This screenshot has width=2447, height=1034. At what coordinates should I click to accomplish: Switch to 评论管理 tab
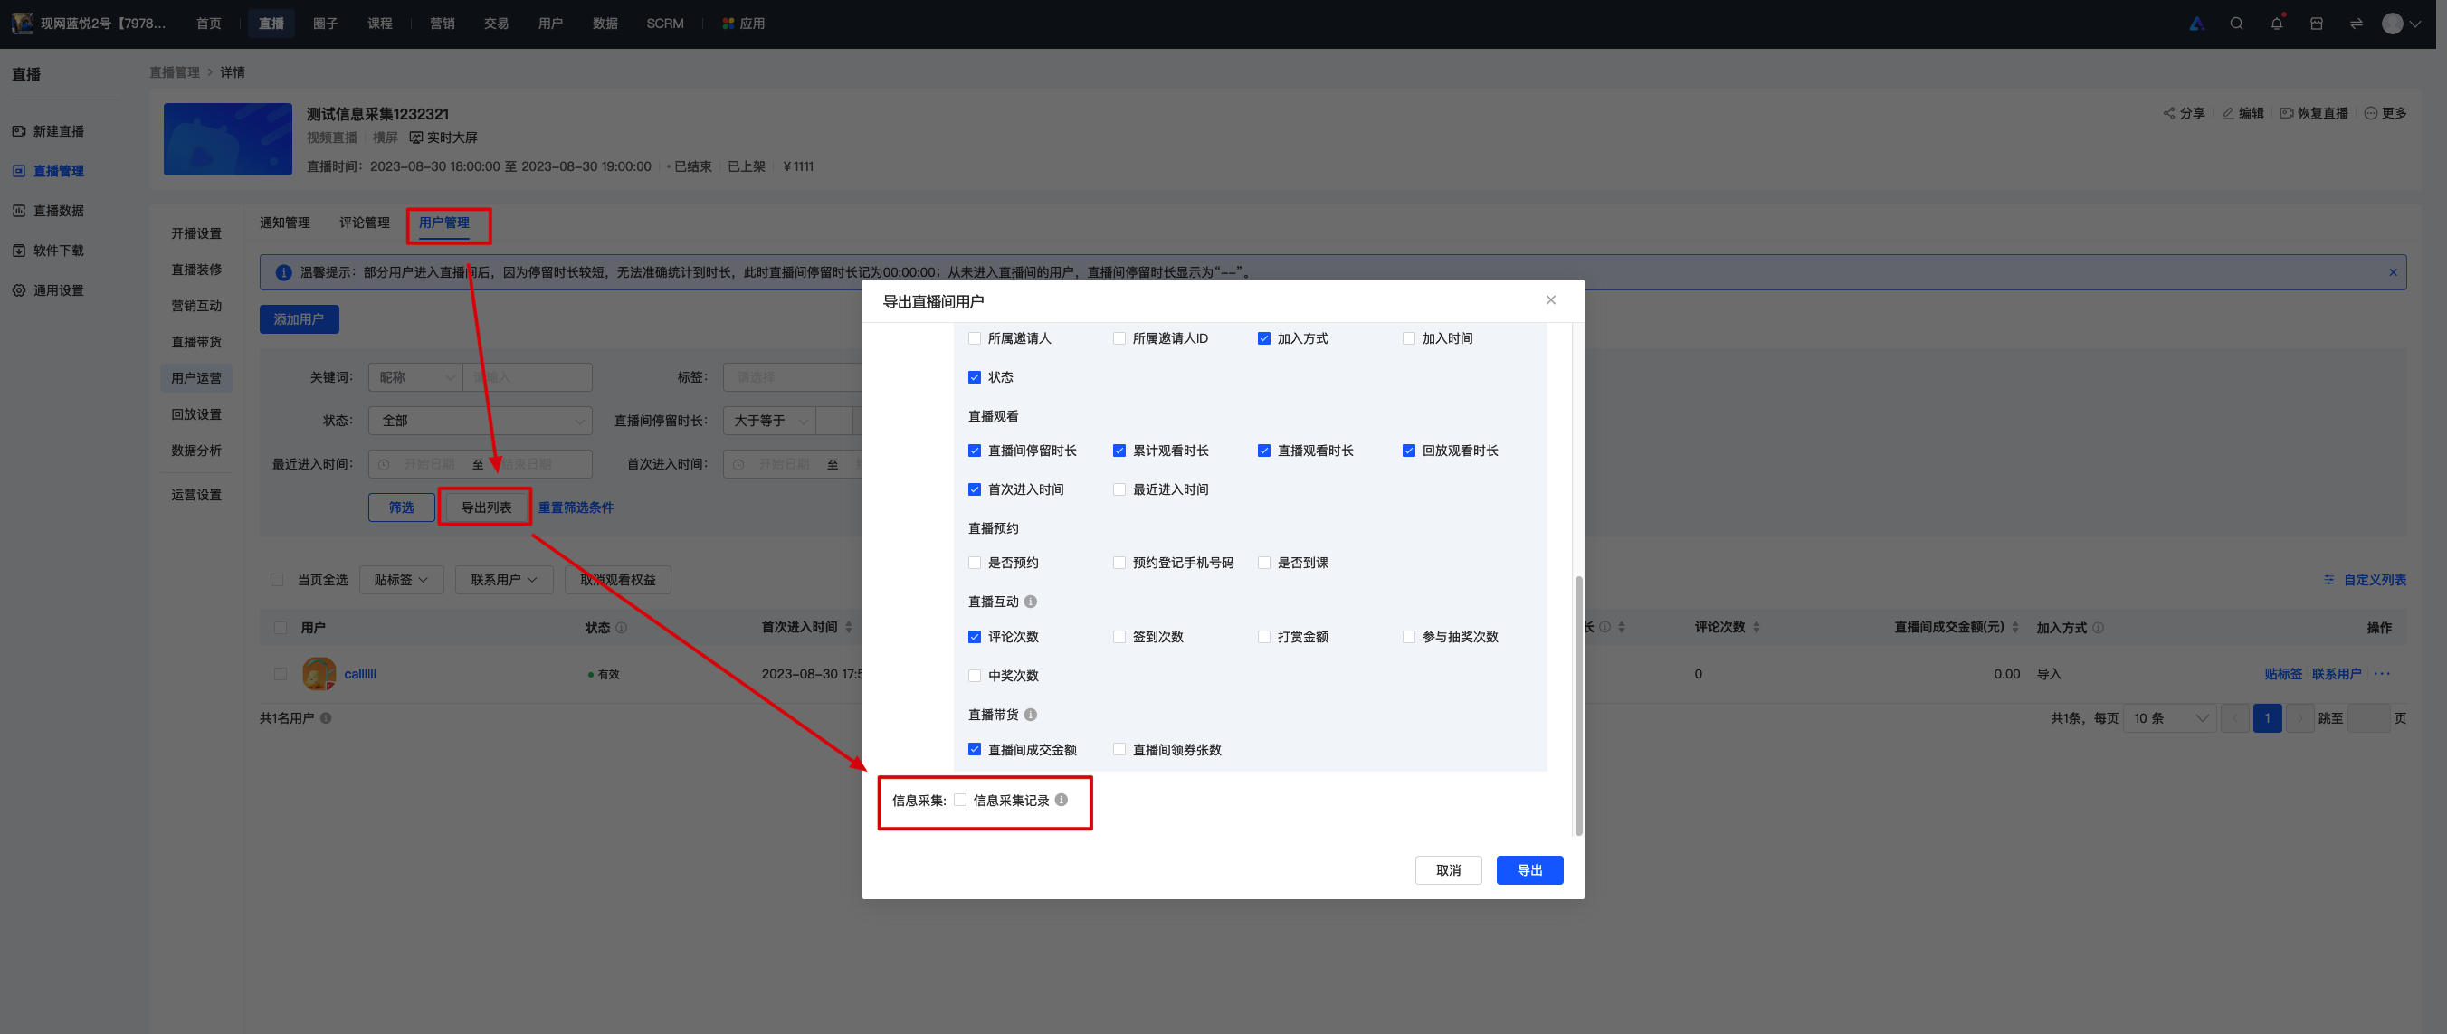pyautogui.click(x=365, y=223)
